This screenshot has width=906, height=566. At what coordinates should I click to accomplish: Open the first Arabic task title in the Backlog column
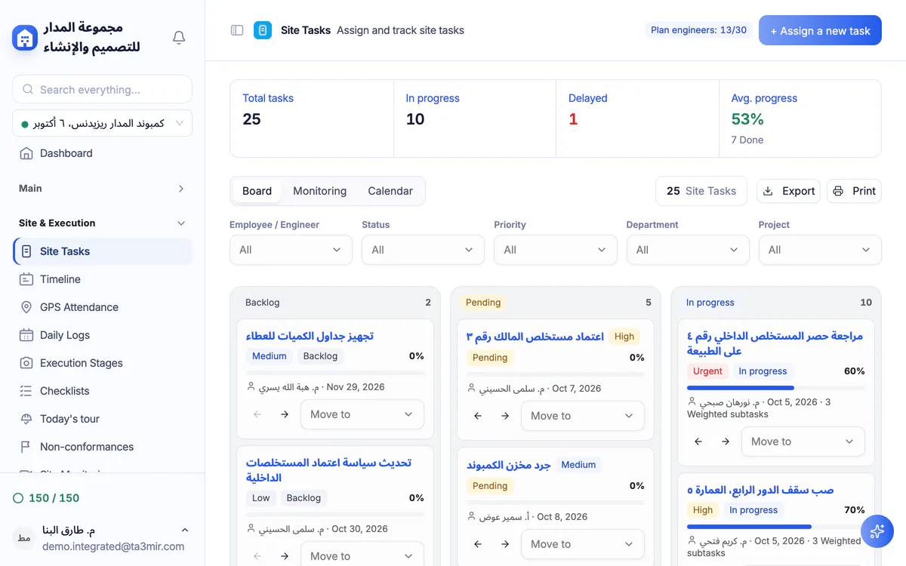[x=310, y=336]
